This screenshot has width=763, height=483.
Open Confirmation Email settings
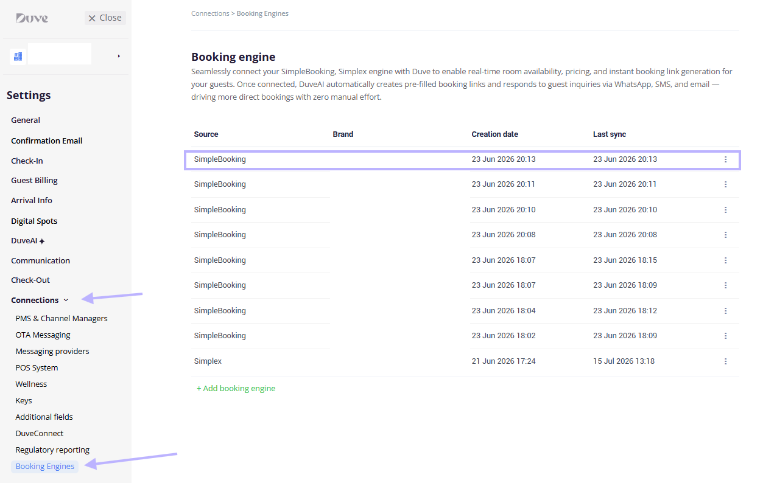click(47, 141)
